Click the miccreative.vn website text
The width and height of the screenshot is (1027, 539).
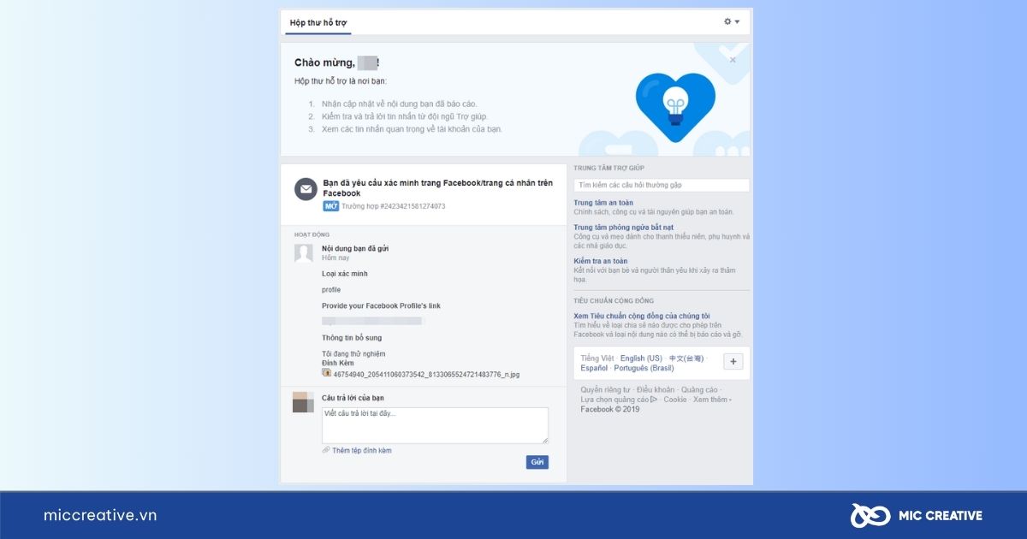point(100,515)
